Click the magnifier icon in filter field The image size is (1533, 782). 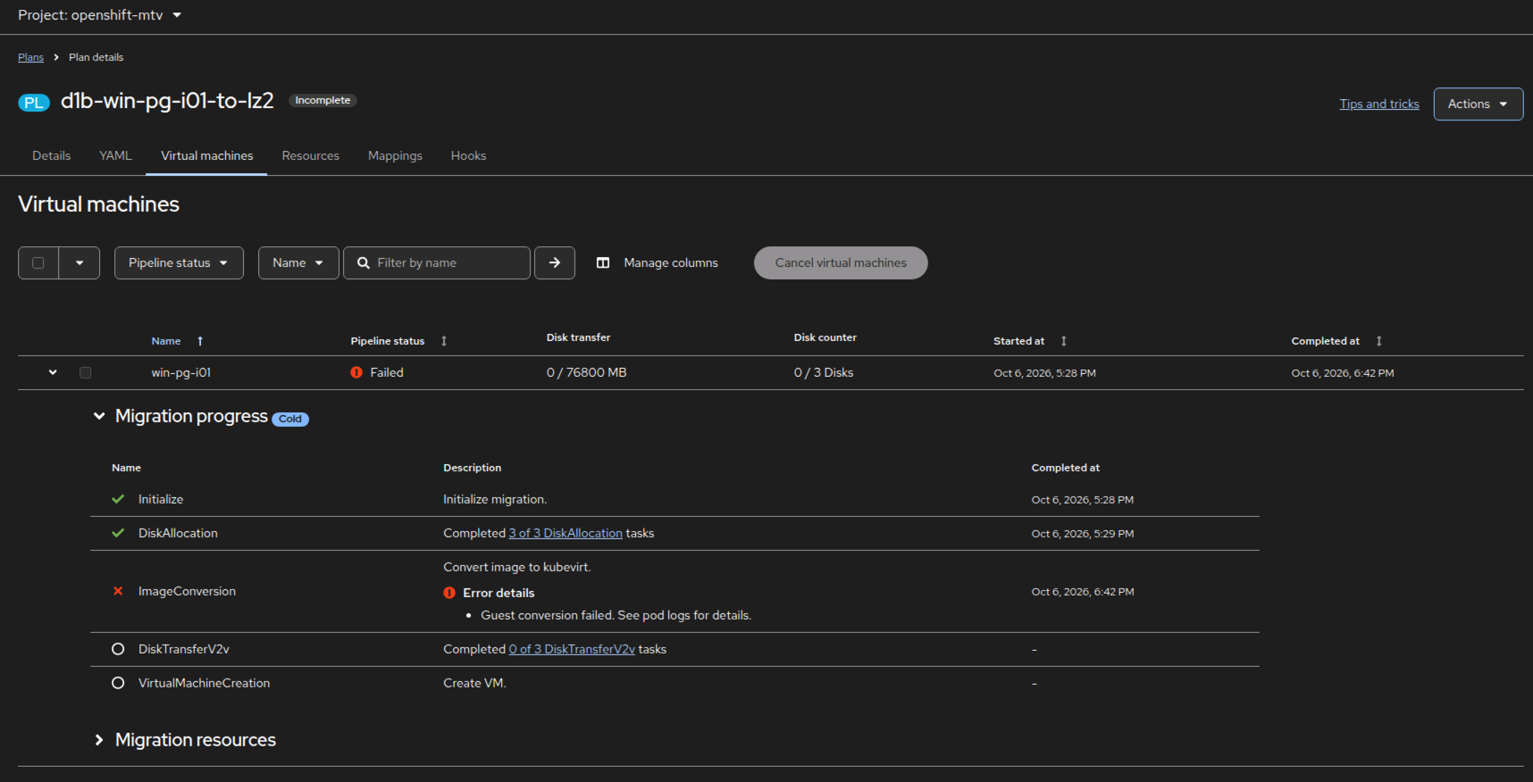click(364, 262)
